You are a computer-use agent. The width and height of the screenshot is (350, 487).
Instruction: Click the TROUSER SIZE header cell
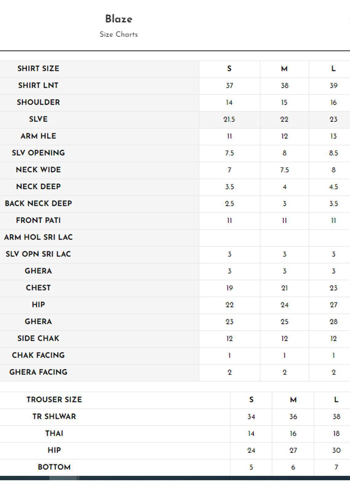tap(54, 400)
